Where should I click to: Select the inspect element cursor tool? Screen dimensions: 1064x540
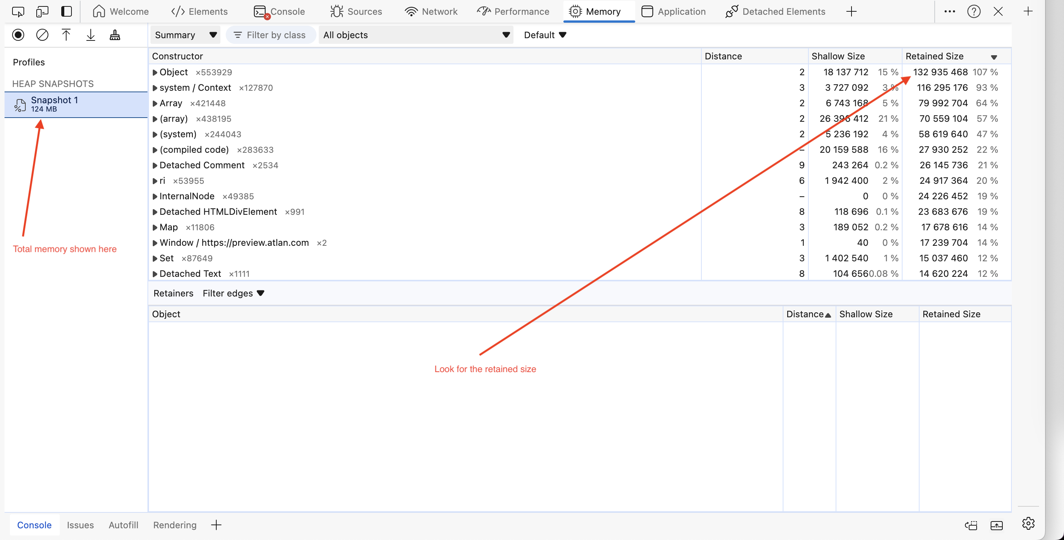(x=17, y=12)
